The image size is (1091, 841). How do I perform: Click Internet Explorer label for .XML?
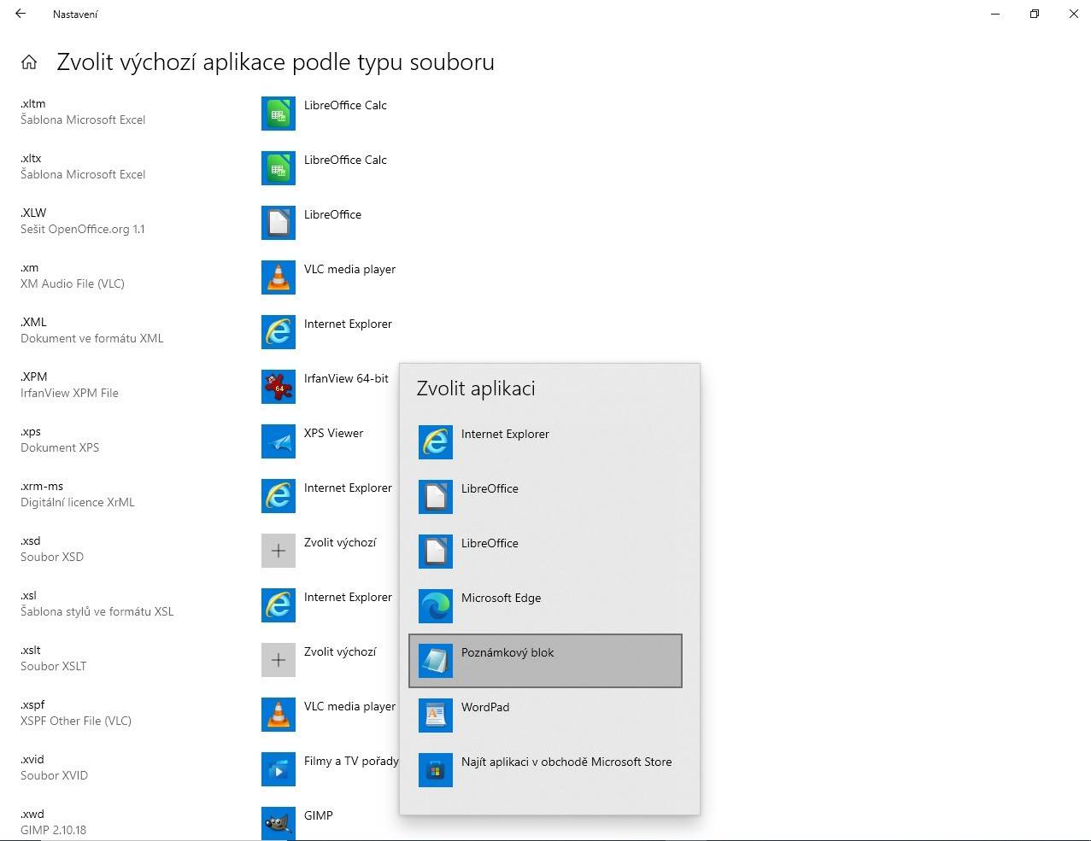coord(348,324)
